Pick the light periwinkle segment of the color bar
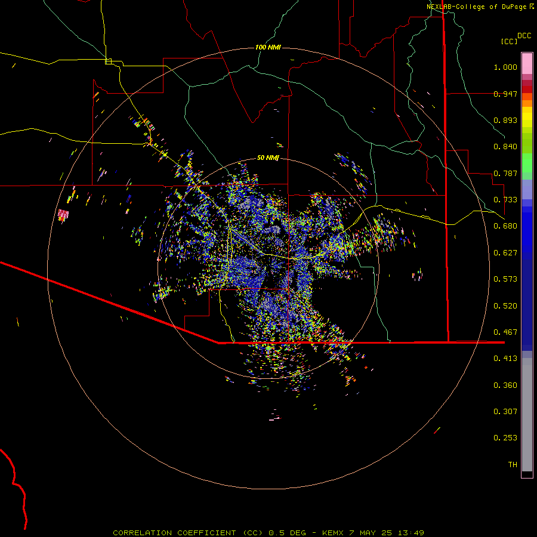Viewport: 537px width, 537px height. pos(527,189)
